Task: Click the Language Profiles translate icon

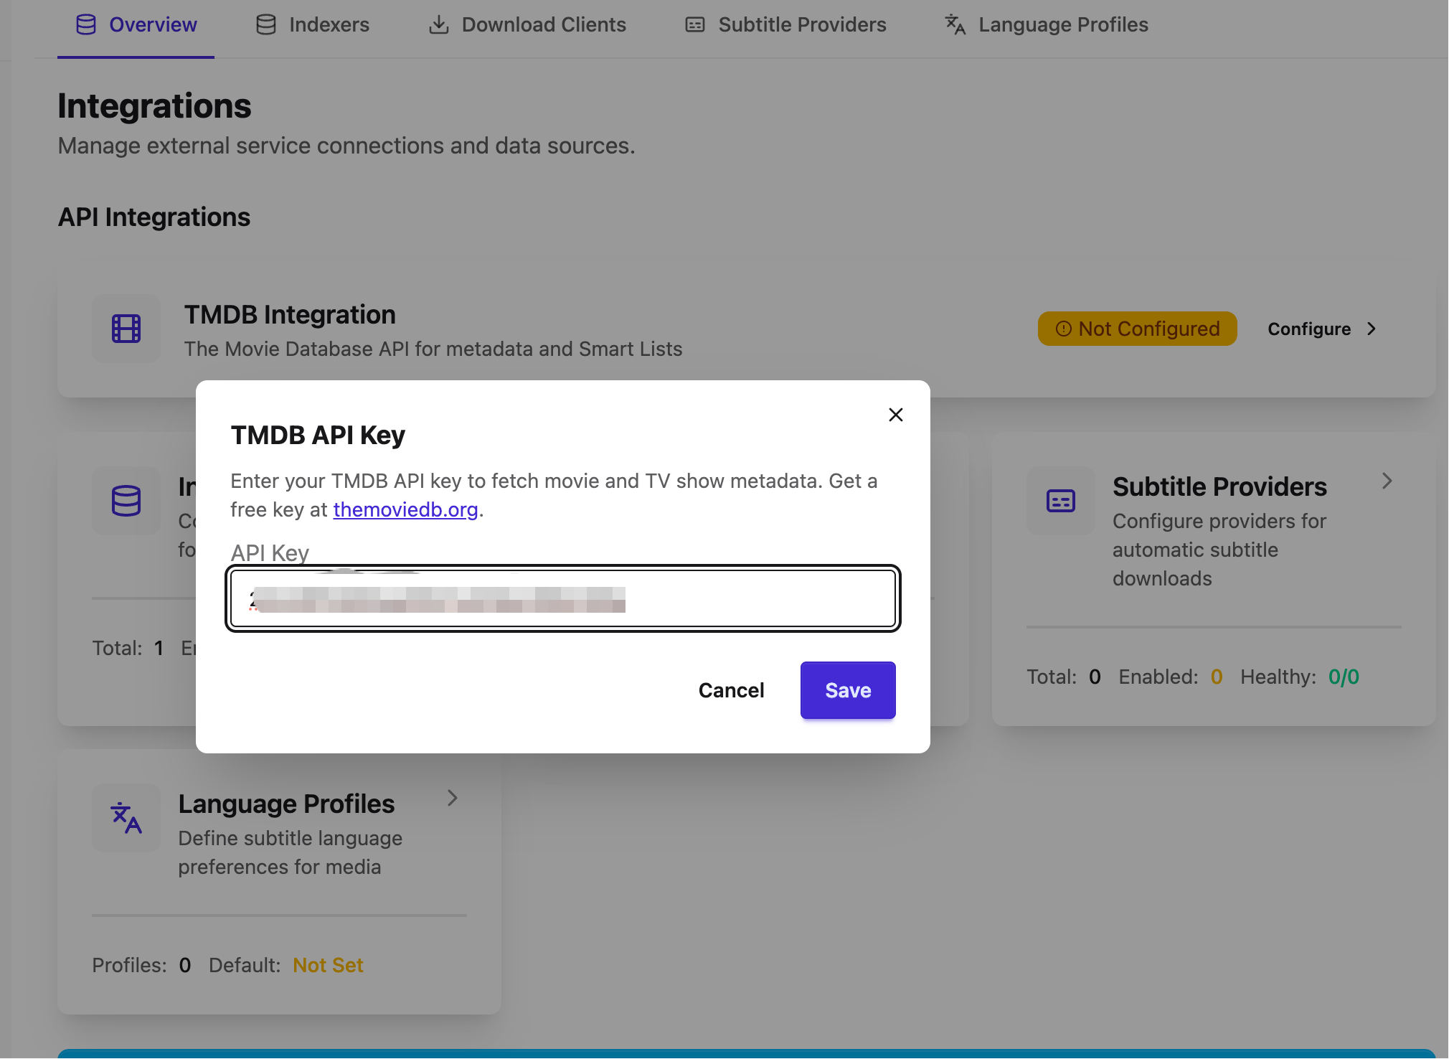Action: pyautogui.click(x=126, y=818)
